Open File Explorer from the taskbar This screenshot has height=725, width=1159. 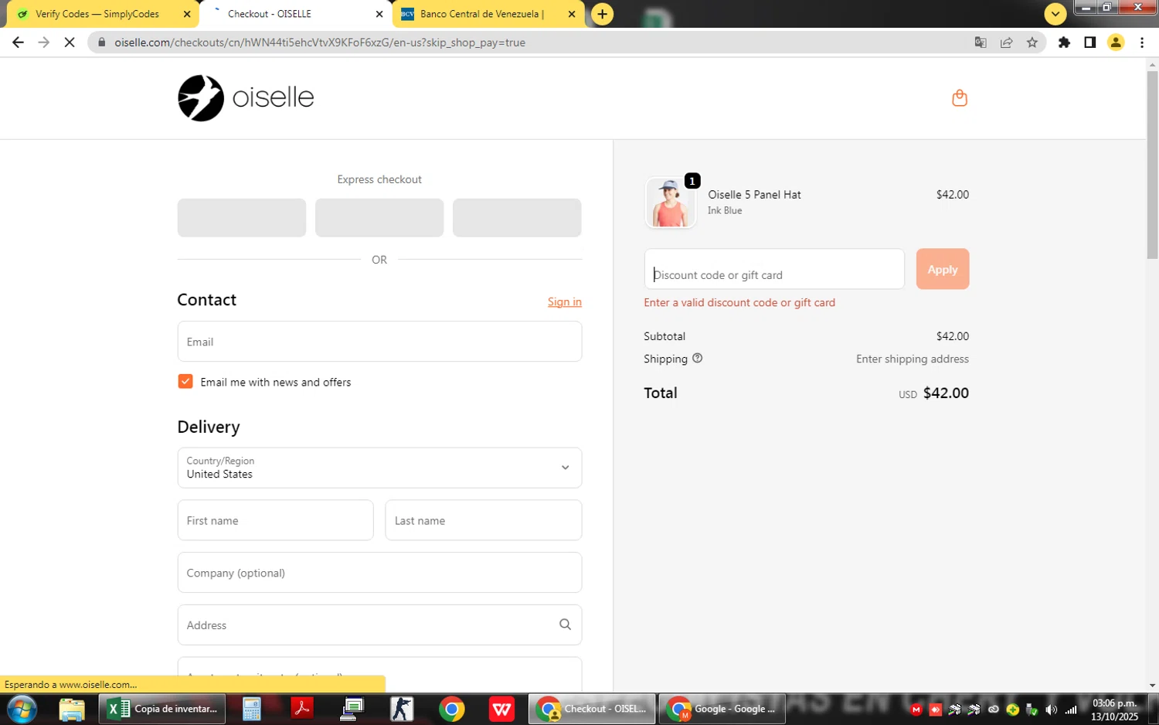(x=72, y=709)
